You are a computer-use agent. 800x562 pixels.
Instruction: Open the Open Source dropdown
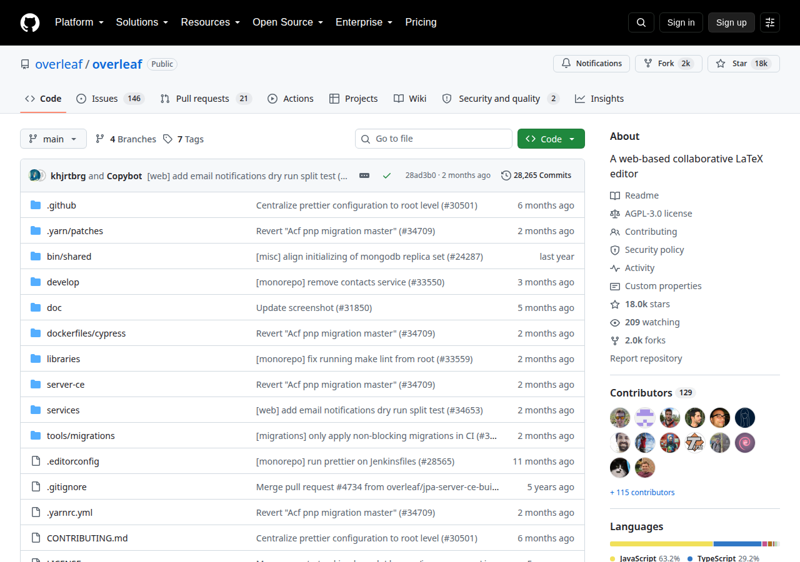(x=287, y=22)
